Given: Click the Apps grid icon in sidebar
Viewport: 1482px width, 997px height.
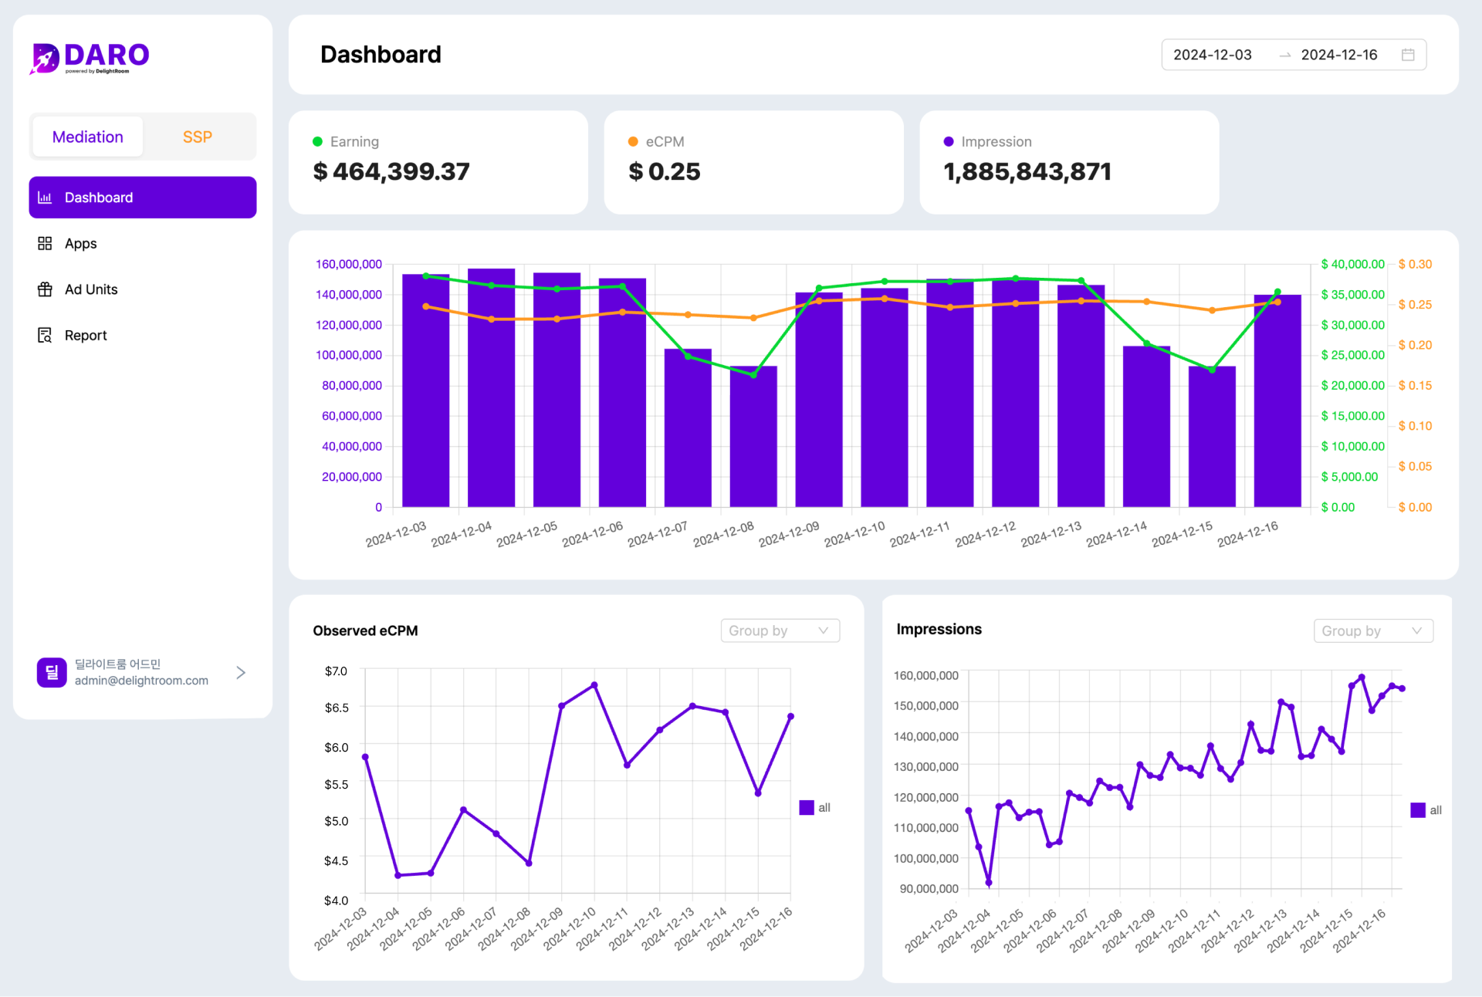Looking at the screenshot, I should (x=45, y=244).
